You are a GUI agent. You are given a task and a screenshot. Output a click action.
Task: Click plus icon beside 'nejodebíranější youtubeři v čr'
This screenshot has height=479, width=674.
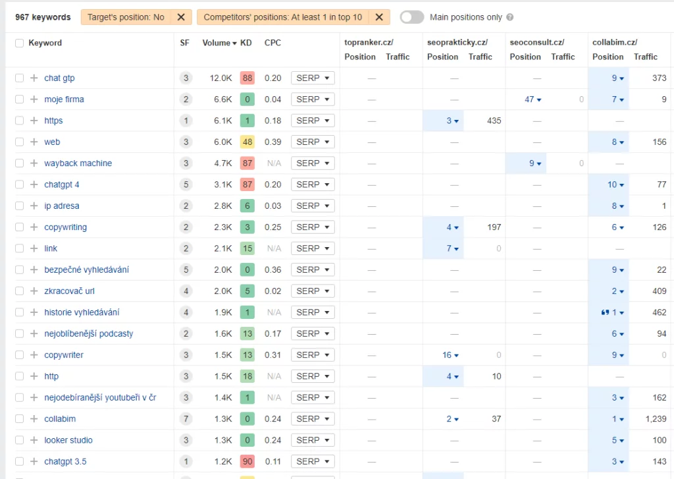coord(34,398)
